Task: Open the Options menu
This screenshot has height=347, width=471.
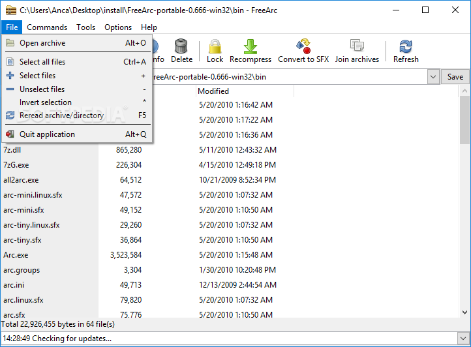Action: point(118,27)
